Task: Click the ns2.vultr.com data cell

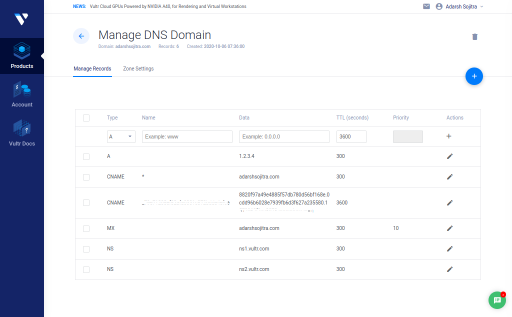Action: click(x=254, y=269)
